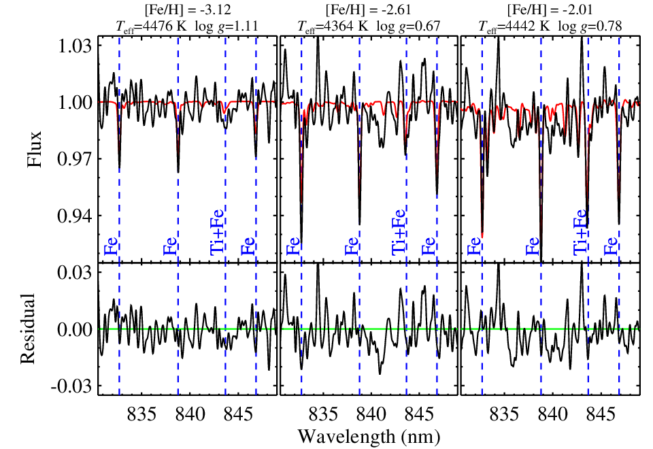Screen dimensions: 653x449
Task: Click the 845 tick under the [Fe/H] = -3.12 panel
Action: (238, 414)
